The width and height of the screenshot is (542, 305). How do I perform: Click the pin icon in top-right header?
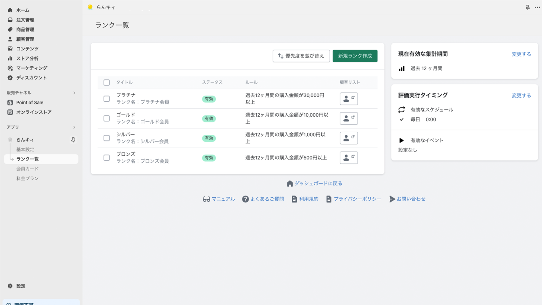click(x=528, y=7)
